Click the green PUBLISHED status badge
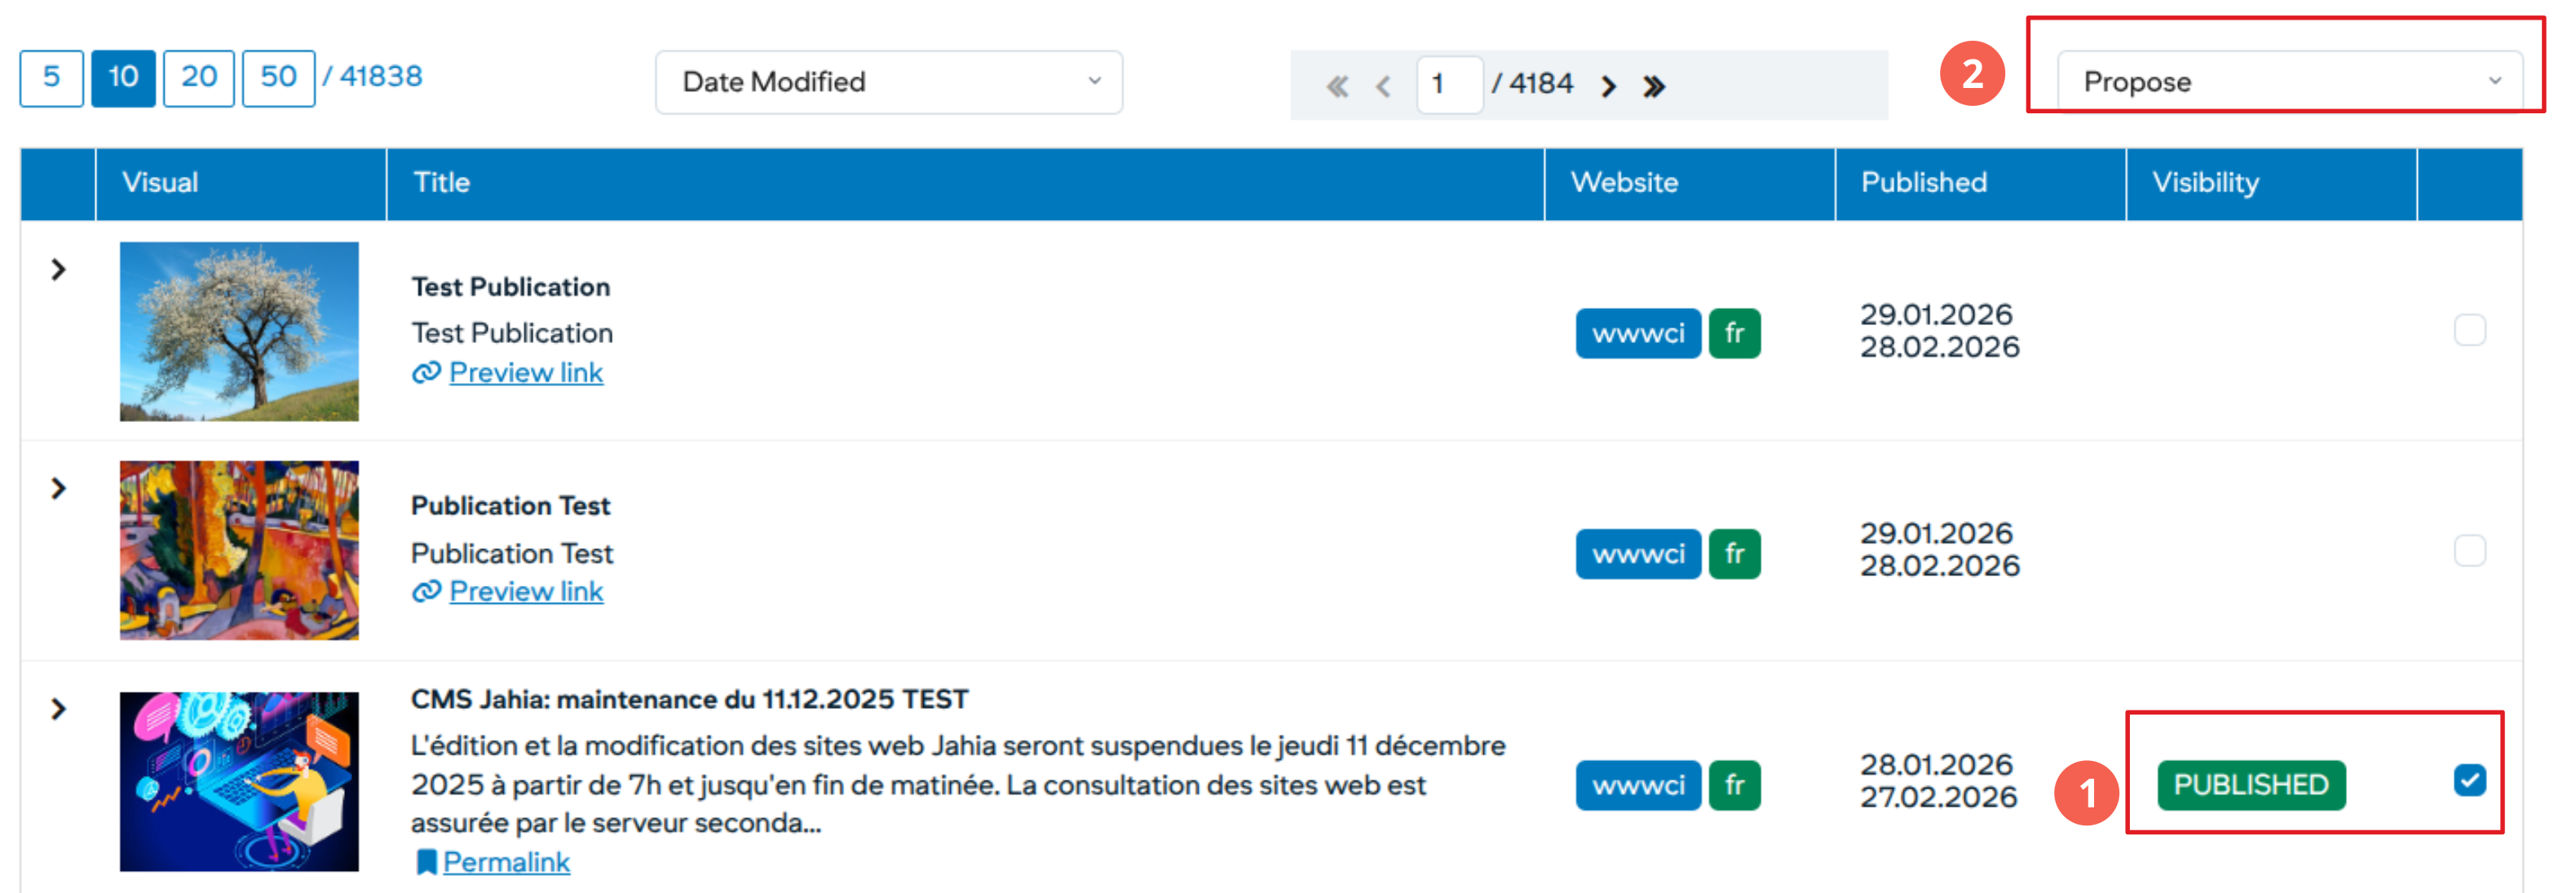Screen dimensions: 2576x893 coord(2250,785)
